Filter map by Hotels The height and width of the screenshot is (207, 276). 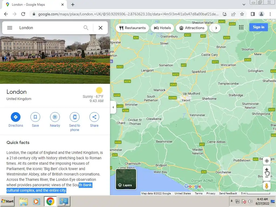pos(162,28)
